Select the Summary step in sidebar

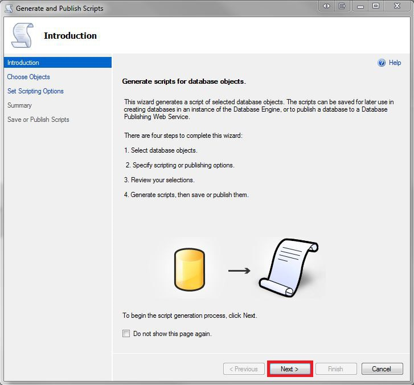click(x=19, y=105)
